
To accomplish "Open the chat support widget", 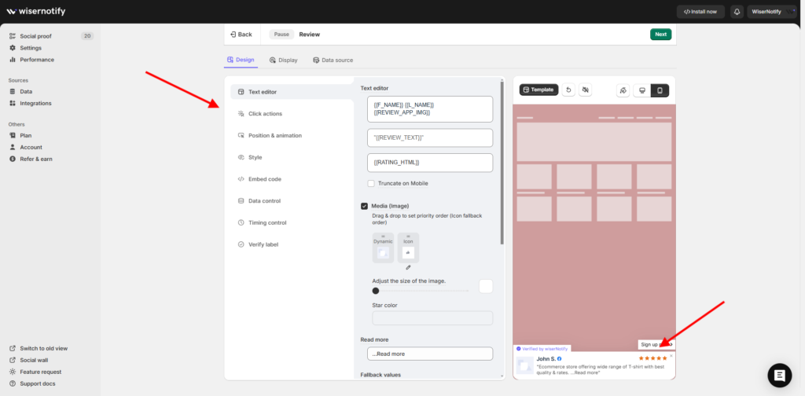I will (780, 376).
